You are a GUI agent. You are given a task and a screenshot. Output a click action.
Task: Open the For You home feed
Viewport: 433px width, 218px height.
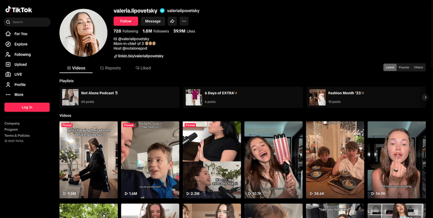[20, 34]
